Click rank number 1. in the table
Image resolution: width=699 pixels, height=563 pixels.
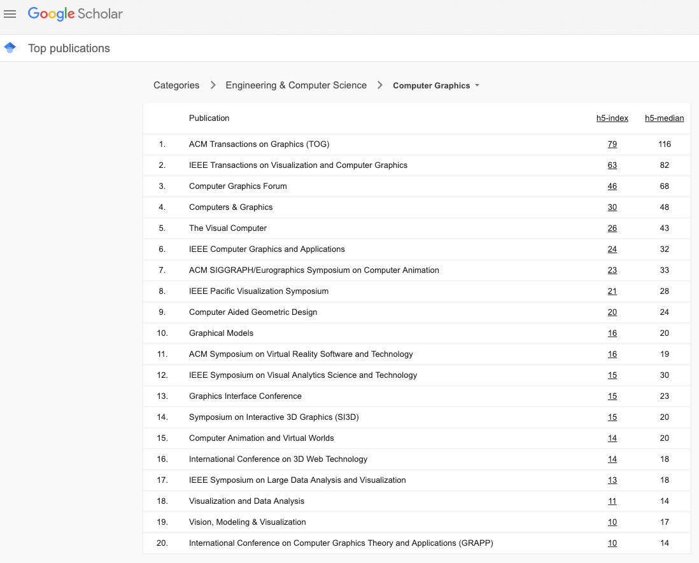point(162,144)
